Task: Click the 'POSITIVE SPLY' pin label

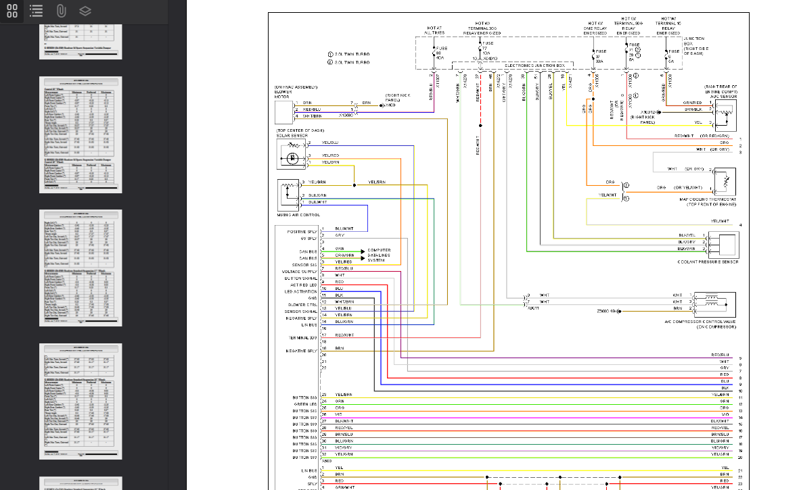Action: [x=302, y=232]
